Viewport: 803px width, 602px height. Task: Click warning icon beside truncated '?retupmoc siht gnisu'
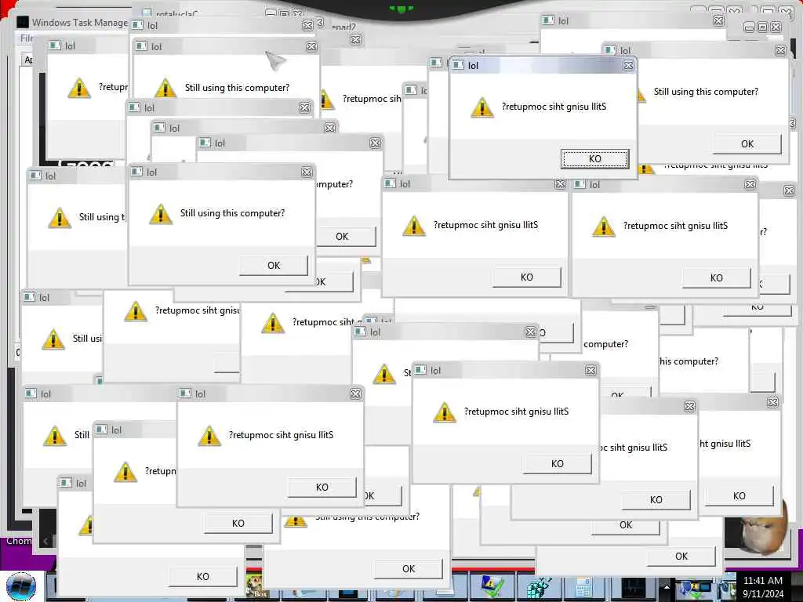136,311
